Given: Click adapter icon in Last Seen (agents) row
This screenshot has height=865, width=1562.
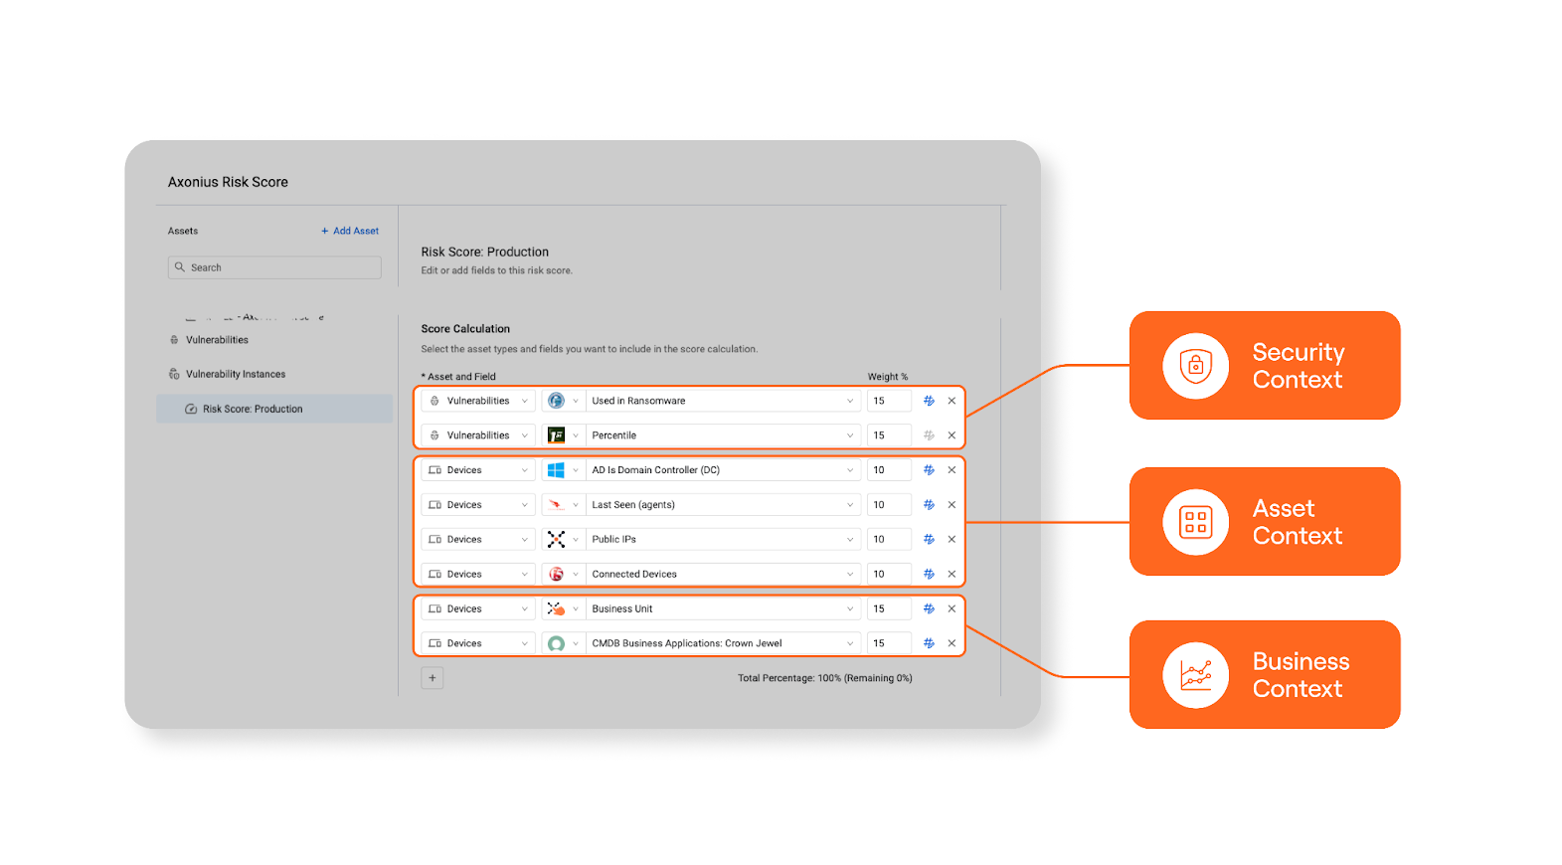Looking at the screenshot, I should tap(556, 505).
